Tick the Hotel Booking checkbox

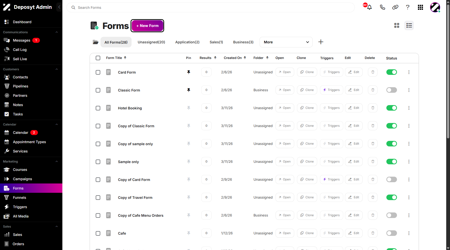98,108
